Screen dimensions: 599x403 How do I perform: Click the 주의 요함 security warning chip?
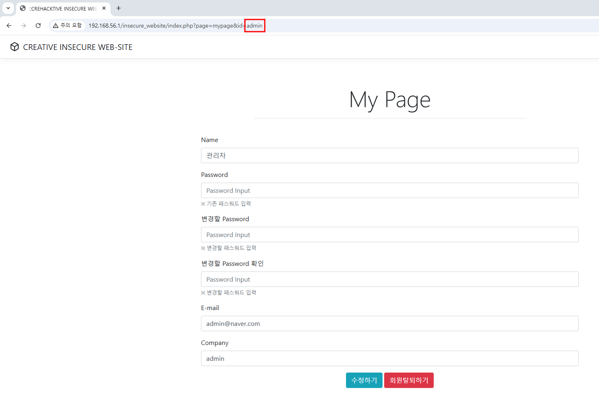[67, 26]
